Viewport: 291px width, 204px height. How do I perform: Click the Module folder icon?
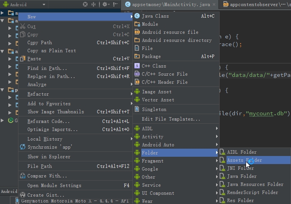point(137,24)
